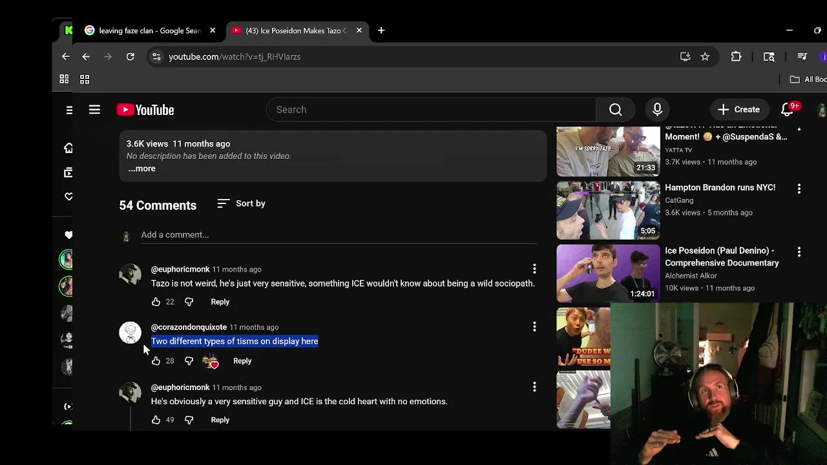The height and width of the screenshot is (465, 827).
Task: Open the notifications bell
Action: click(x=787, y=110)
